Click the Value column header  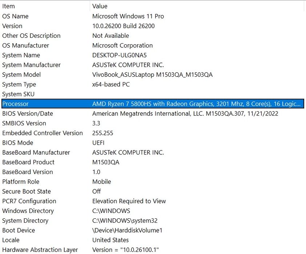click(100, 6)
